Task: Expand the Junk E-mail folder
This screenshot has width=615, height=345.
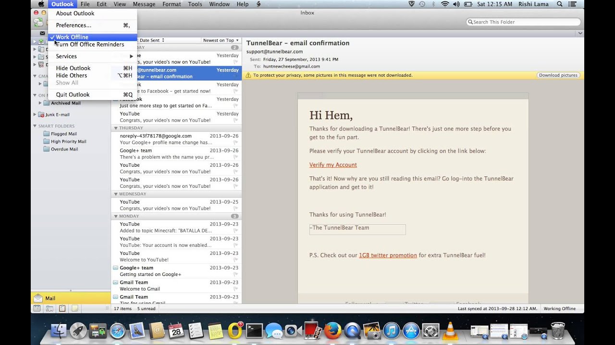Action: tap(35, 115)
